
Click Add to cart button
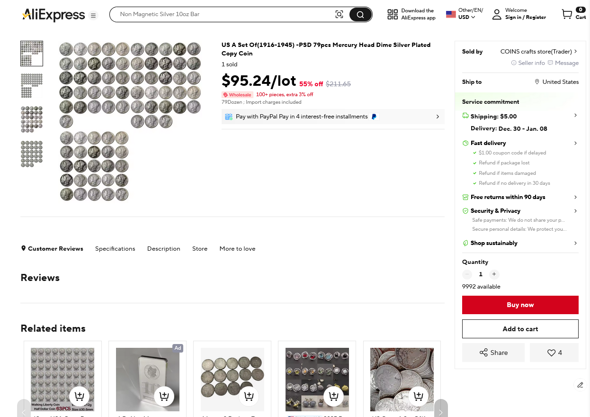(x=520, y=329)
